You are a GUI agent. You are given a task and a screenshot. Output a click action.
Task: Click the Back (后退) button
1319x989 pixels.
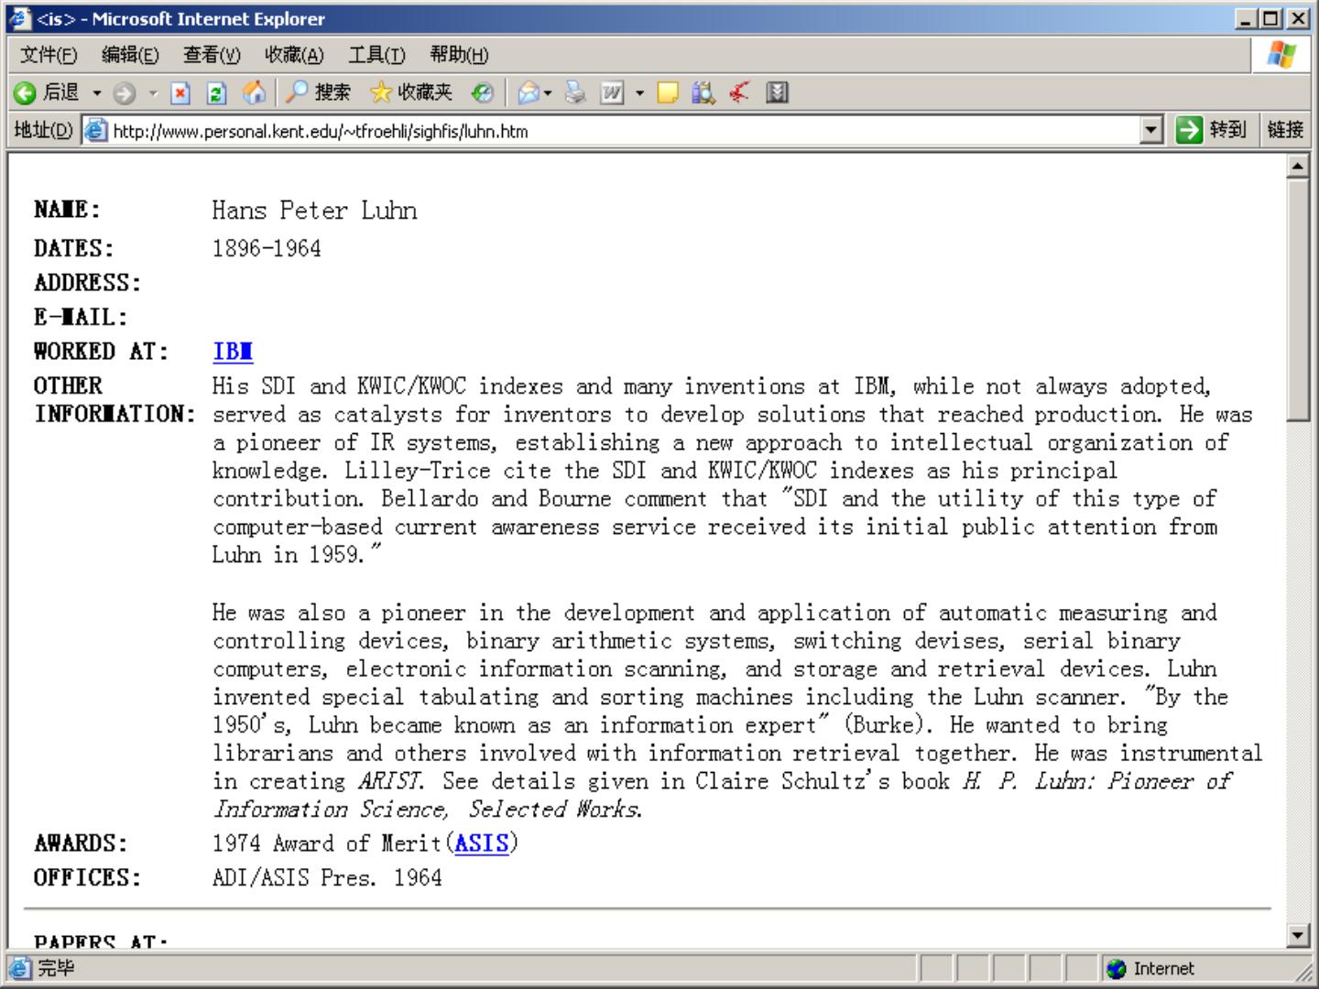pos(47,92)
